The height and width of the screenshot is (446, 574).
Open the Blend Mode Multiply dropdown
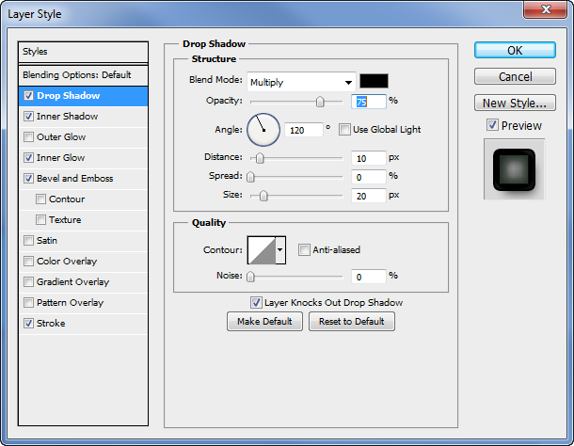pos(301,82)
